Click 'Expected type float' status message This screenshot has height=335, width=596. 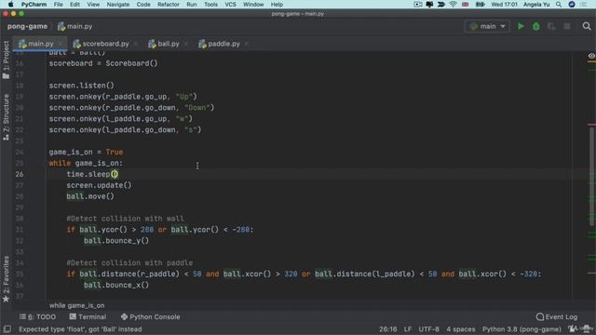(x=80, y=329)
